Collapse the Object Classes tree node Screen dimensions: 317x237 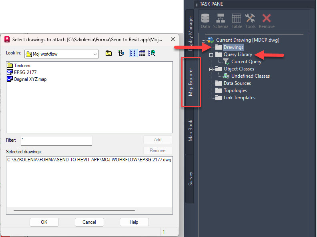(x=211, y=69)
